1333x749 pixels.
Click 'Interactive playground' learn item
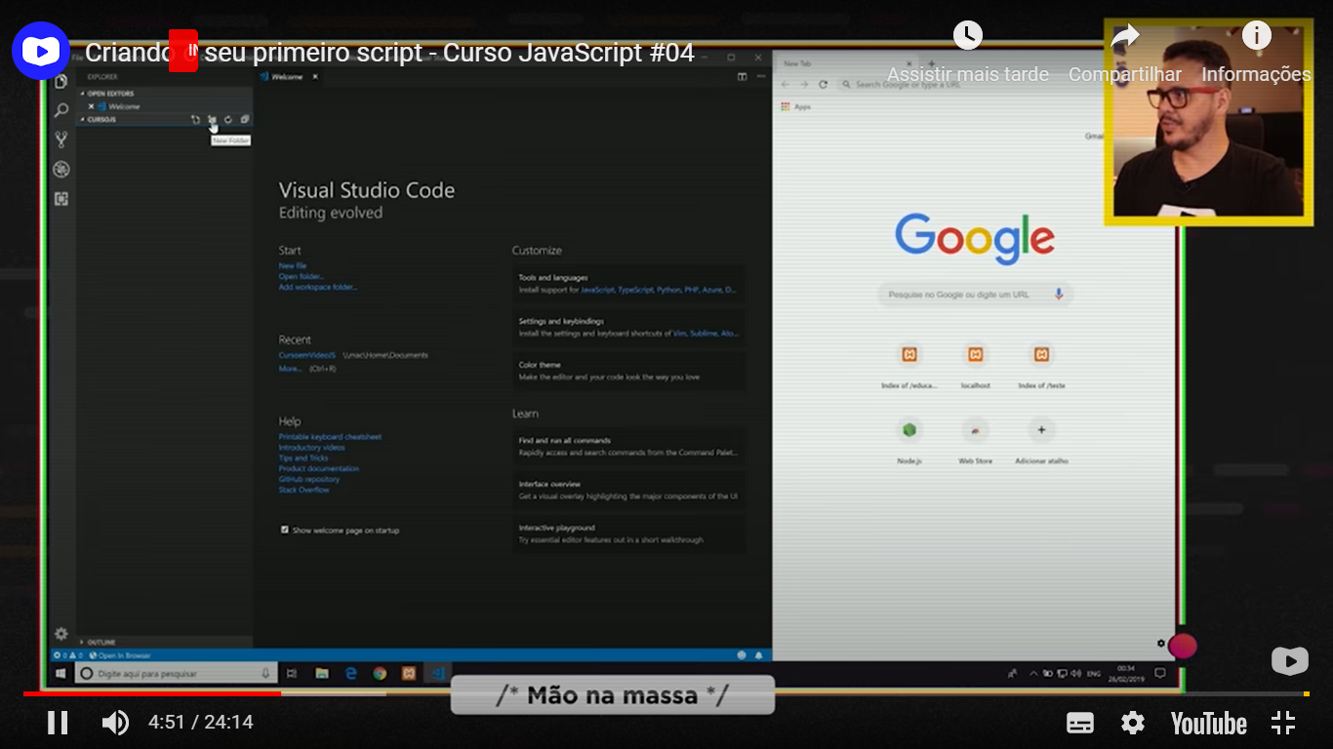629,533
